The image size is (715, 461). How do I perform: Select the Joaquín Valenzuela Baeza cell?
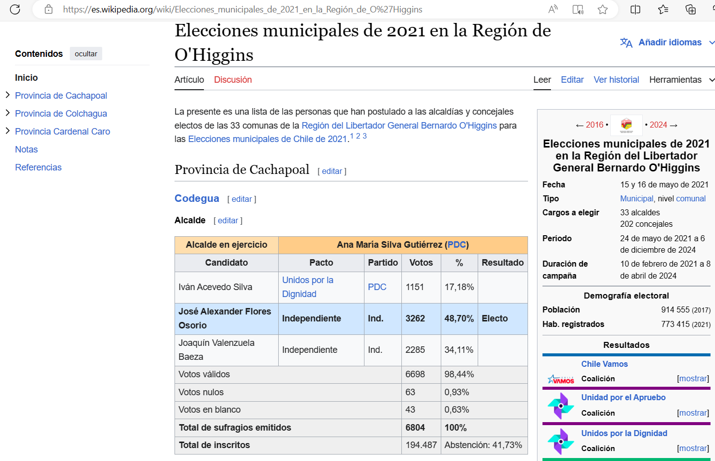pyautogui.click(x=226, y=350)
